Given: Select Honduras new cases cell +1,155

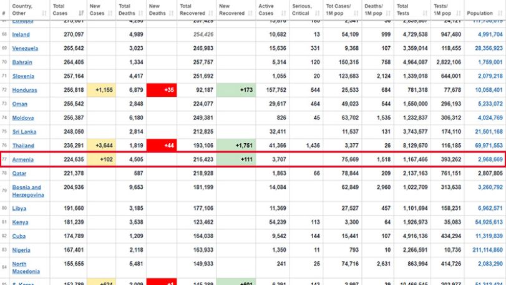Looking at the screenshot, I should pos(101,90).
